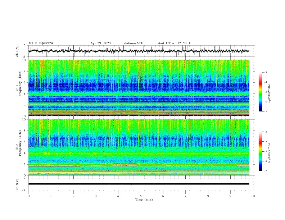Viewport: 285px width, 220px height.
Task: Click the ch.1 spectrogram panel
Action: tap(139, 88)
